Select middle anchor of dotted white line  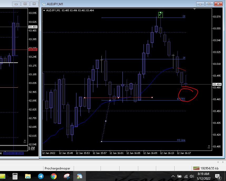pyautogui.click(x=106, y=121)
